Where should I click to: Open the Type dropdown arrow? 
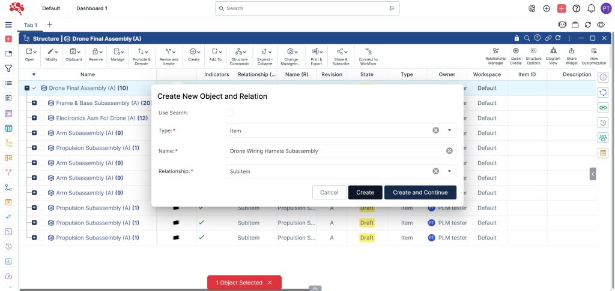point(449,131)
